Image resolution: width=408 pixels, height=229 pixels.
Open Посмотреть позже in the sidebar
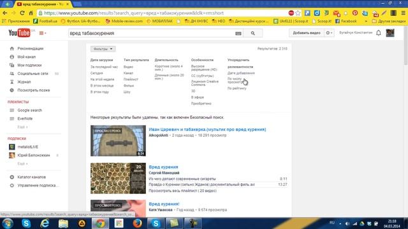coord(33,90)
